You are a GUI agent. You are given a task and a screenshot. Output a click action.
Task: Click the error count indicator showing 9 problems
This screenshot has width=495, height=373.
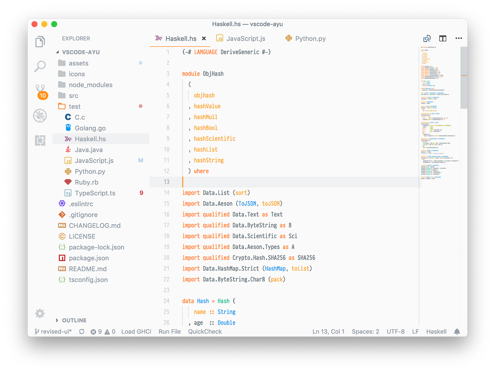(x=96, y=331)
